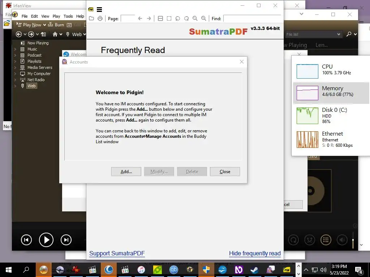Open File menu in the media player

coord(25,16)
